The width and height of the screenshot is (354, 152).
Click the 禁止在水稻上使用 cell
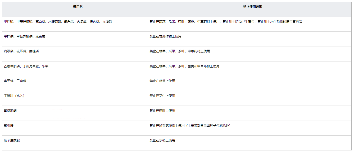click(x=162, y=140)
